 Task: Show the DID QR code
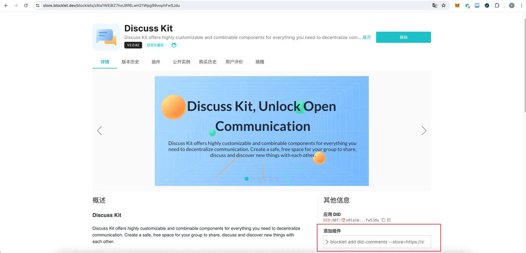click(389, 220)
